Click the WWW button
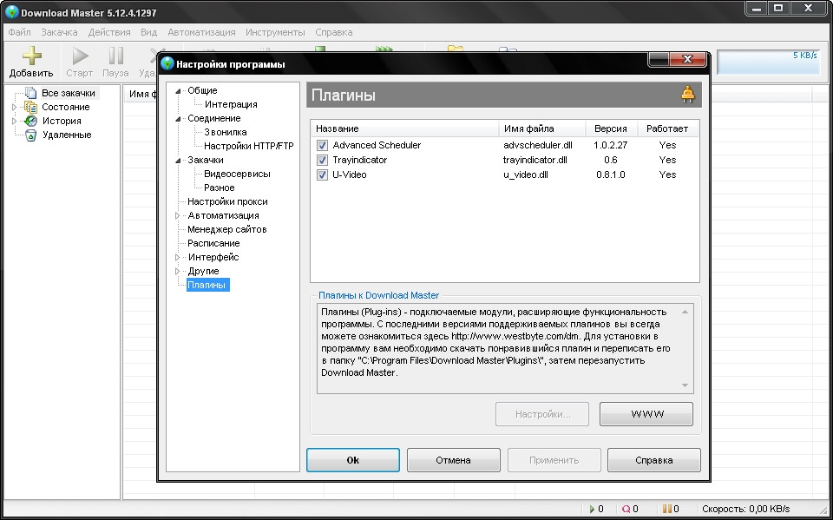Screen dimensions: 833x520 pyautogui.click(x=646, y=414)
